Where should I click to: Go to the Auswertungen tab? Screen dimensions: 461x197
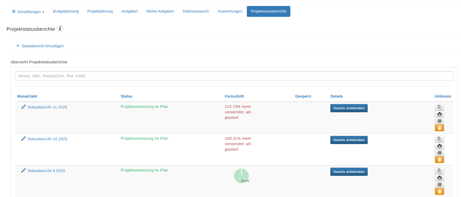coord(230,11)
